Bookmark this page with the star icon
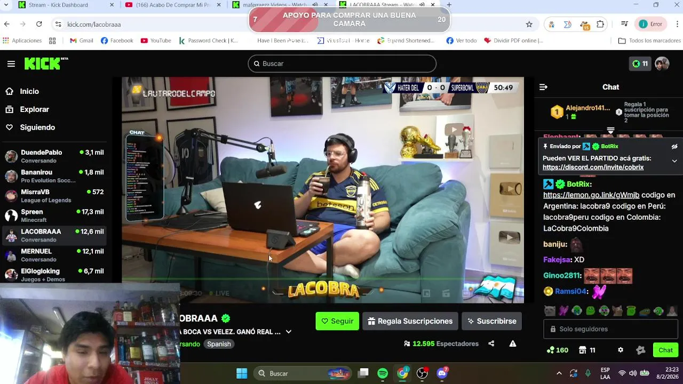The image size is (683, 384). (x=529, y=24)
